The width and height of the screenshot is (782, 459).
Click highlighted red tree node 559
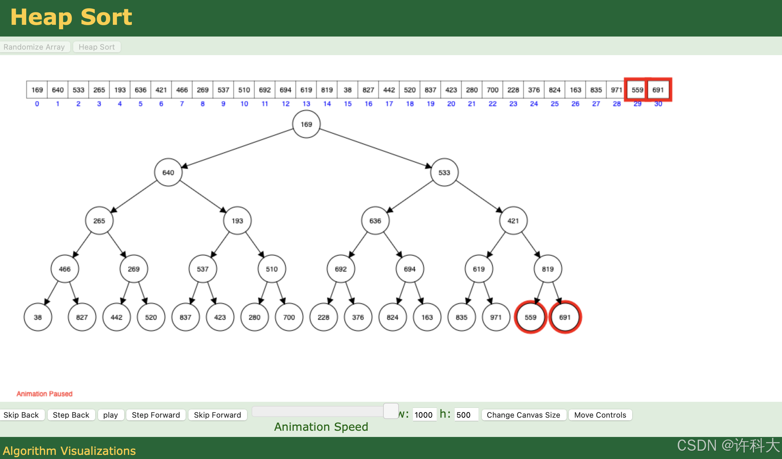click(x=530, y=317)
